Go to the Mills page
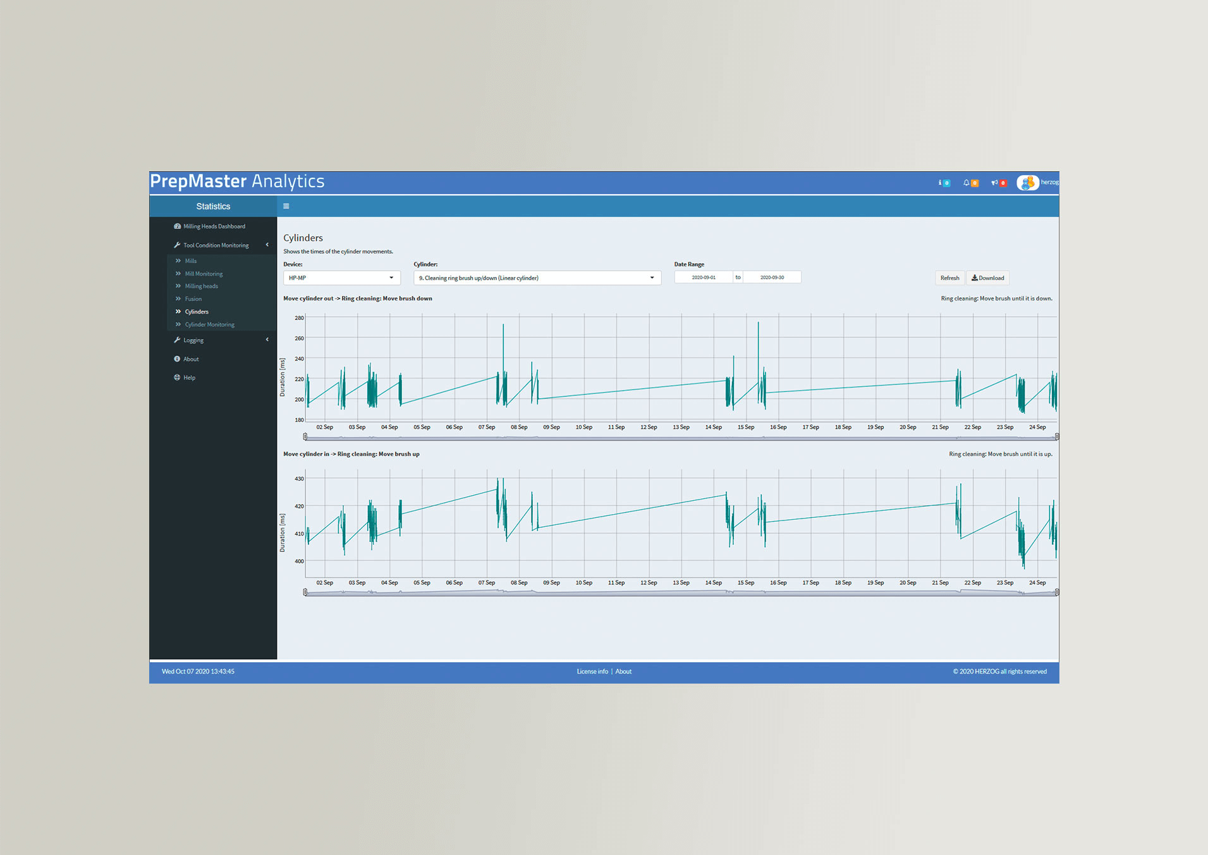The width and height of the screenshot is (1208, 855). (190, 261)
